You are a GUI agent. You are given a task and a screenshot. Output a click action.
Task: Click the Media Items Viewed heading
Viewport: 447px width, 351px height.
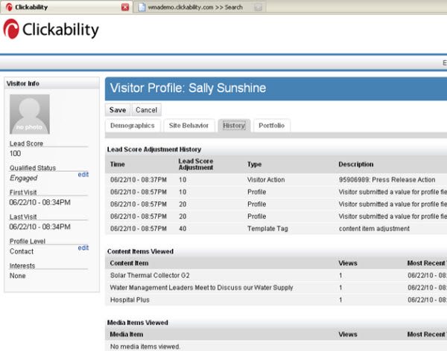[x=138, y=323]
